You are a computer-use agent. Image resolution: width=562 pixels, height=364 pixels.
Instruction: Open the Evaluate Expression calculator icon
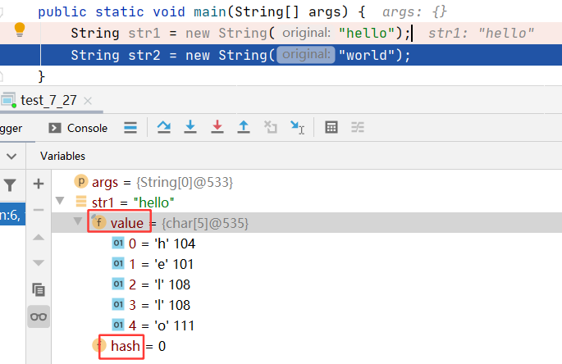tap(331, 127)
